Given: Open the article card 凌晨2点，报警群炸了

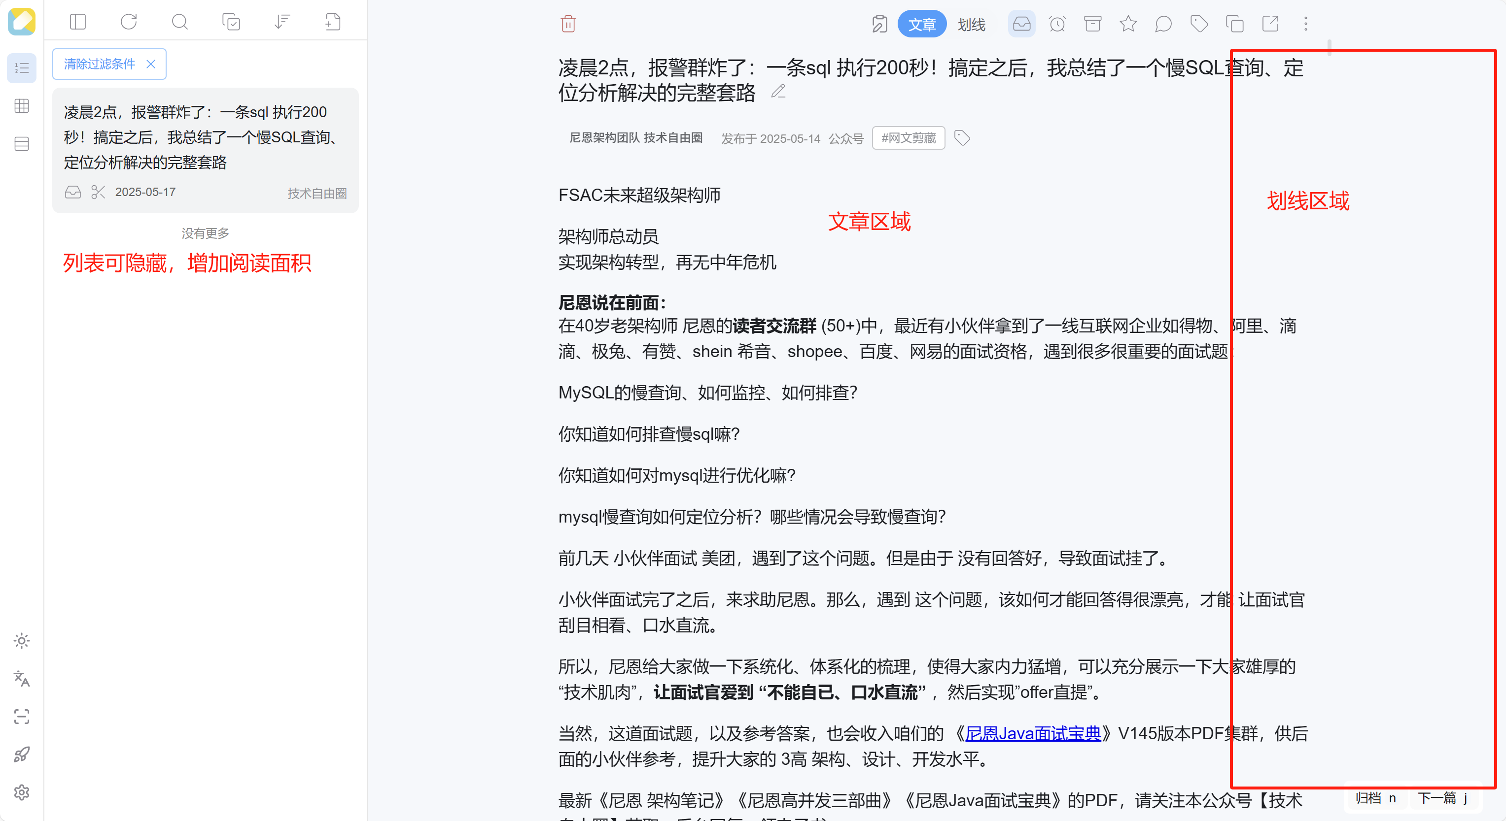Looking at the screenshot, I should (x=205, y=151).
